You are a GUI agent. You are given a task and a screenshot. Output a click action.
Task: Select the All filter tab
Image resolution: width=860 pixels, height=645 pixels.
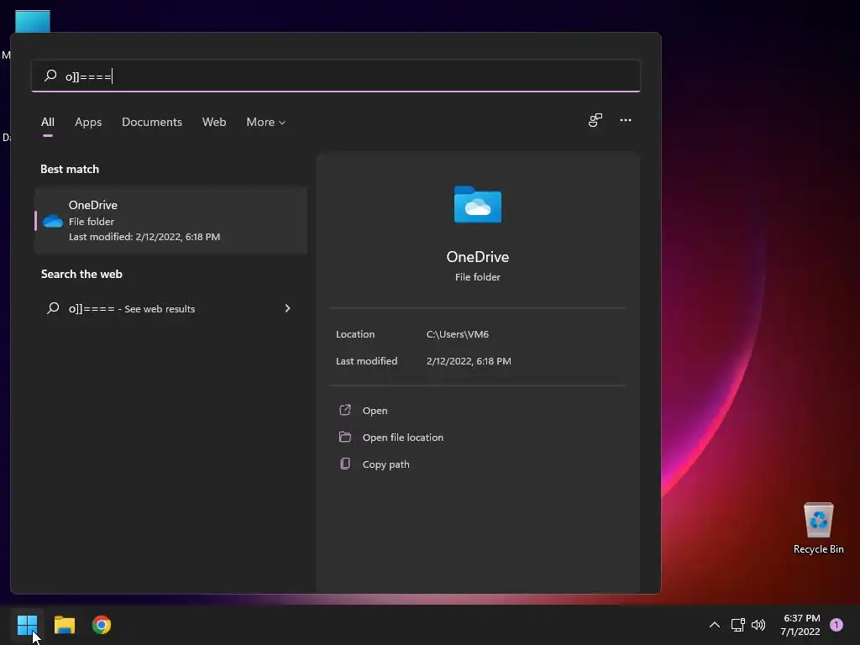tap(48, 122)
